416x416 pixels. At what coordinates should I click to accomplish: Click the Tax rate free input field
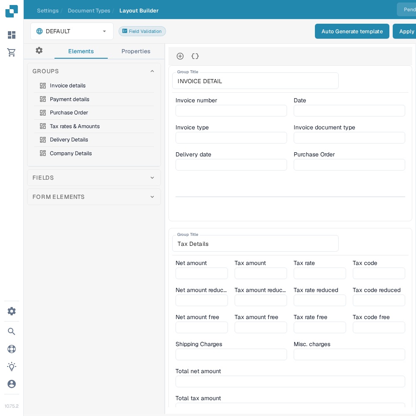pyautogui.click(x=319, y=327)
